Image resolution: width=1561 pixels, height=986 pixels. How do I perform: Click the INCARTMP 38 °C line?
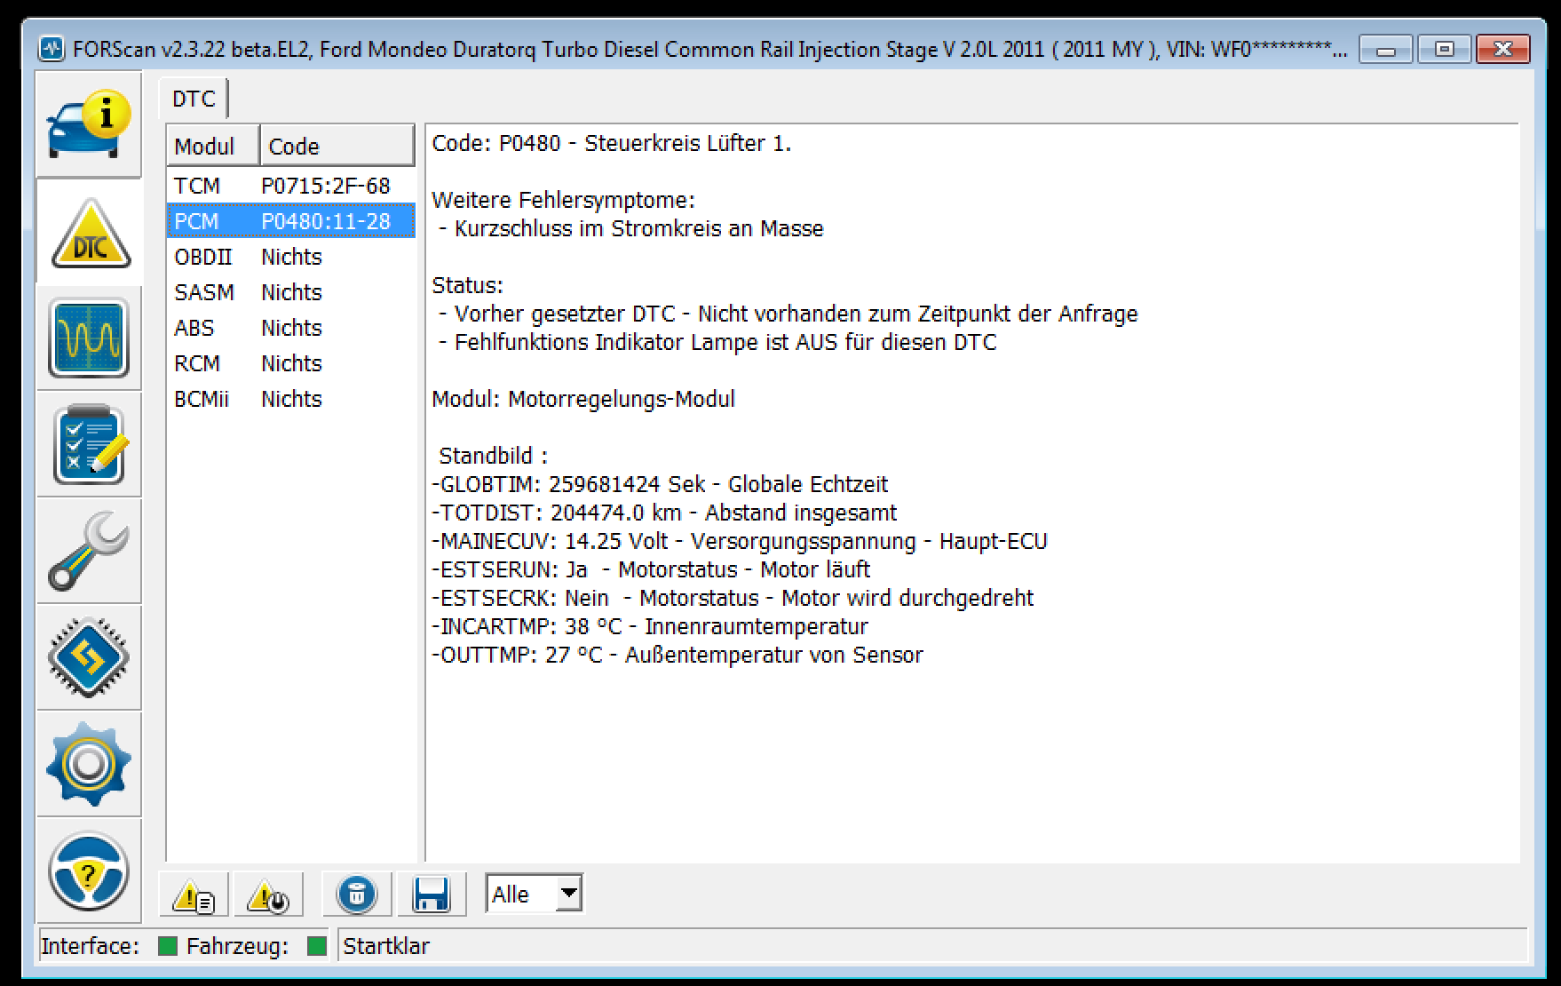(650, 626)
